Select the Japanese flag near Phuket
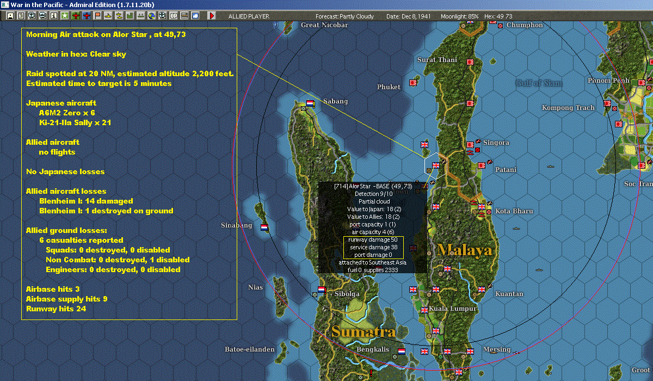The height and width of the screenshot is (381, 653). [x=412, y=83]
